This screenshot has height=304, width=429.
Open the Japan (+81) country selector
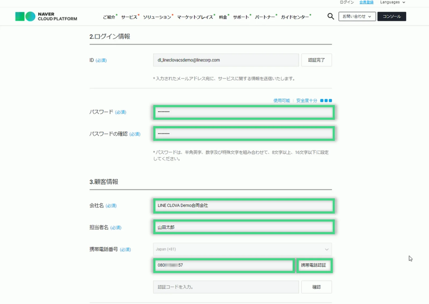pyautogui.click(x=242, y=249)
